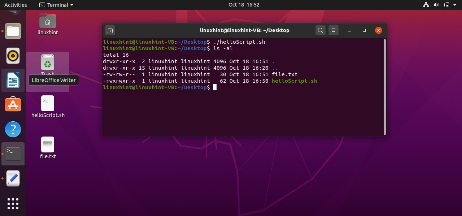Click -rw-rw-r-- permissions text

(x=119, y=74)
